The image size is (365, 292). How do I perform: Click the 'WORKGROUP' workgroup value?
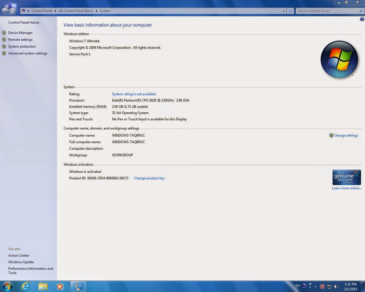click(x=122, y=155)
